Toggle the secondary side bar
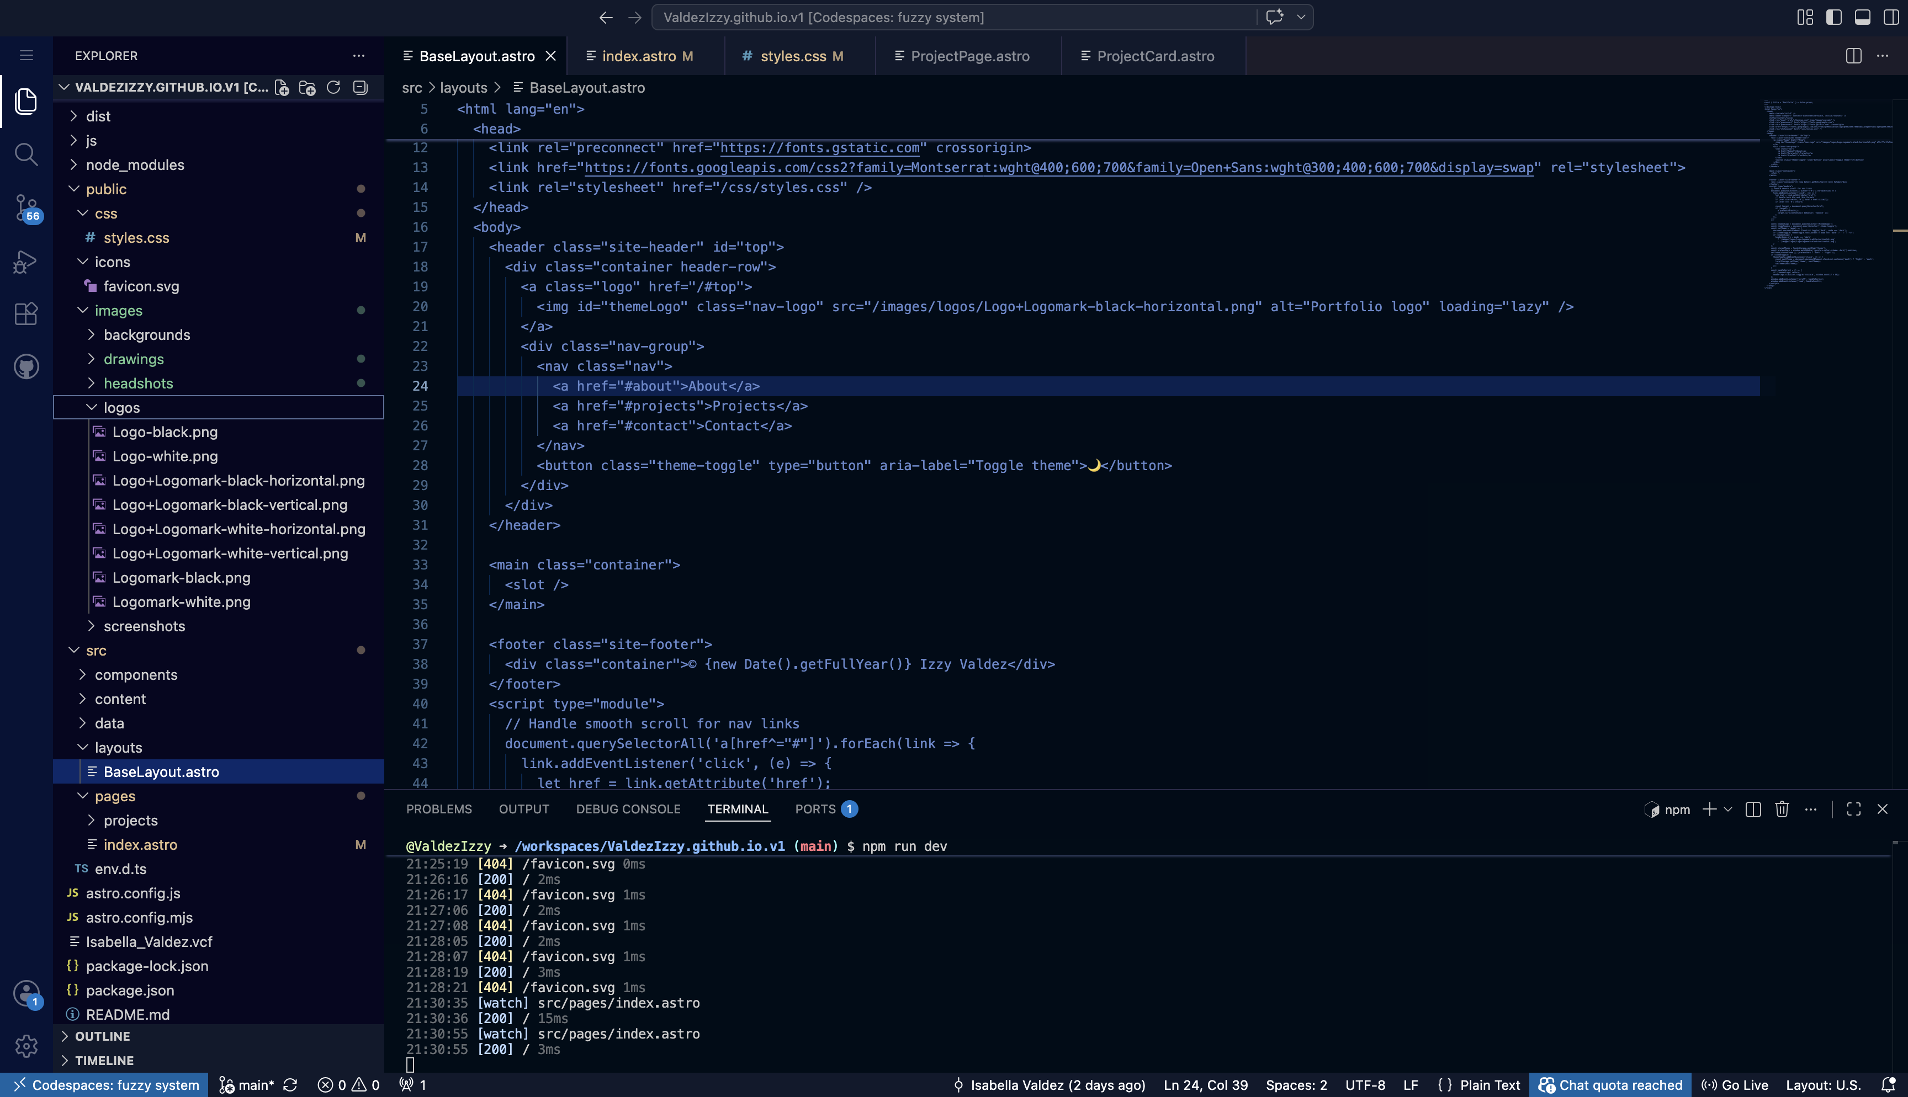The image size is (1908, 1097). tap(1891, 17)
